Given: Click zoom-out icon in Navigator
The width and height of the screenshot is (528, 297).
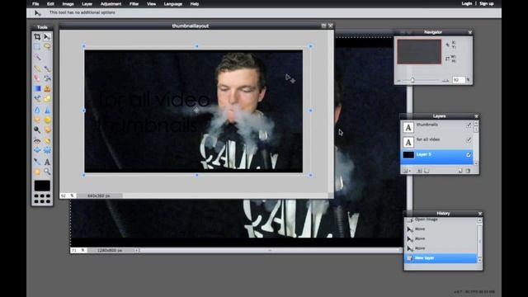Looking at the screenshot, I should pyautogui.click(x=399, y=81).
